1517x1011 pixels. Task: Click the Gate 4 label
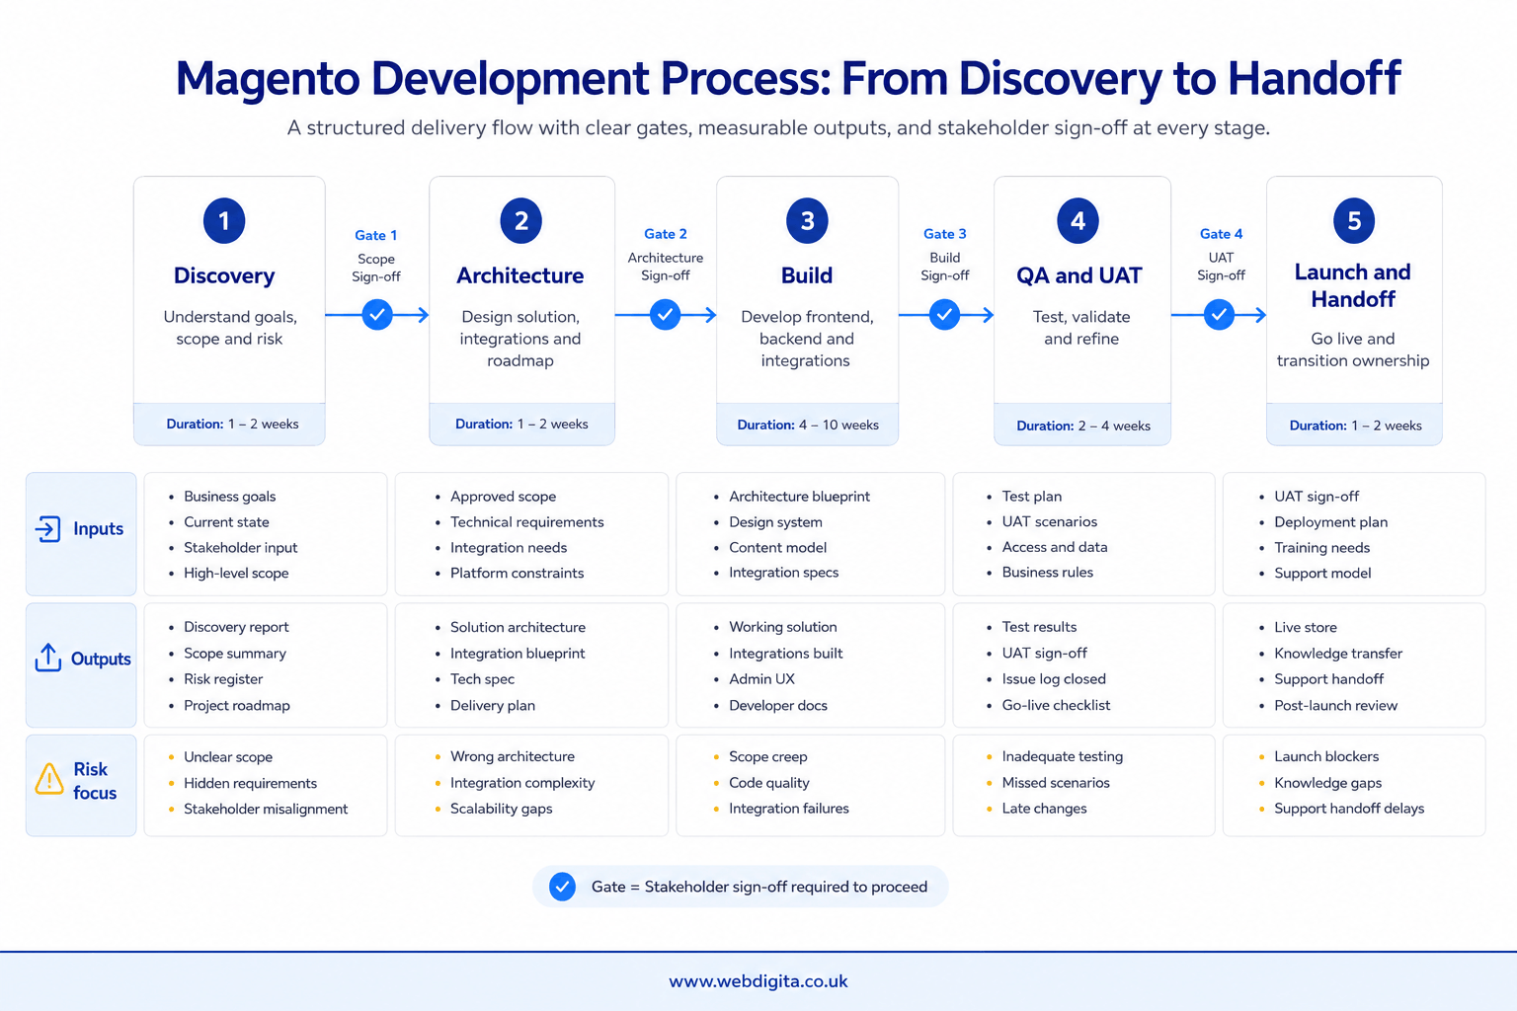pyautogui.click(x=1222, y=234)
